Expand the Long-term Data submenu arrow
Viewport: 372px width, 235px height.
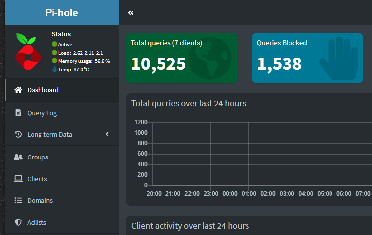click(107, 134)
